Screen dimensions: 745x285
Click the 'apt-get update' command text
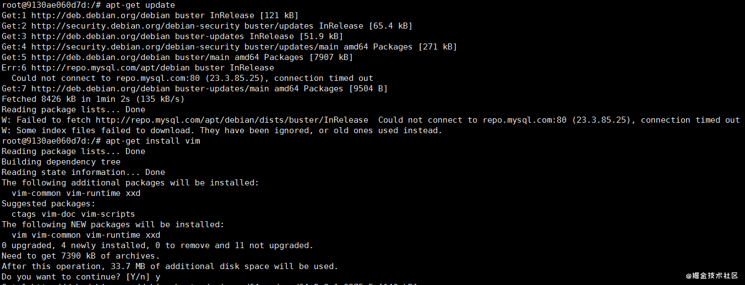140,6
